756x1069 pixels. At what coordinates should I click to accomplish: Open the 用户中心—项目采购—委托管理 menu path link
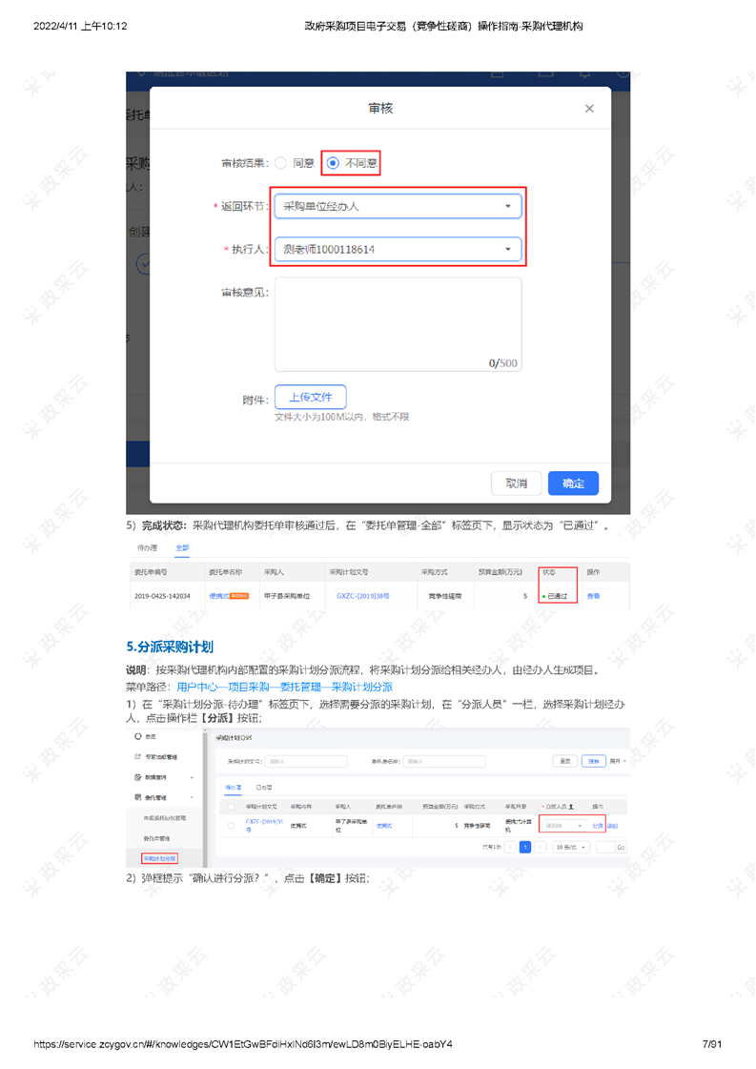point(284,687)
